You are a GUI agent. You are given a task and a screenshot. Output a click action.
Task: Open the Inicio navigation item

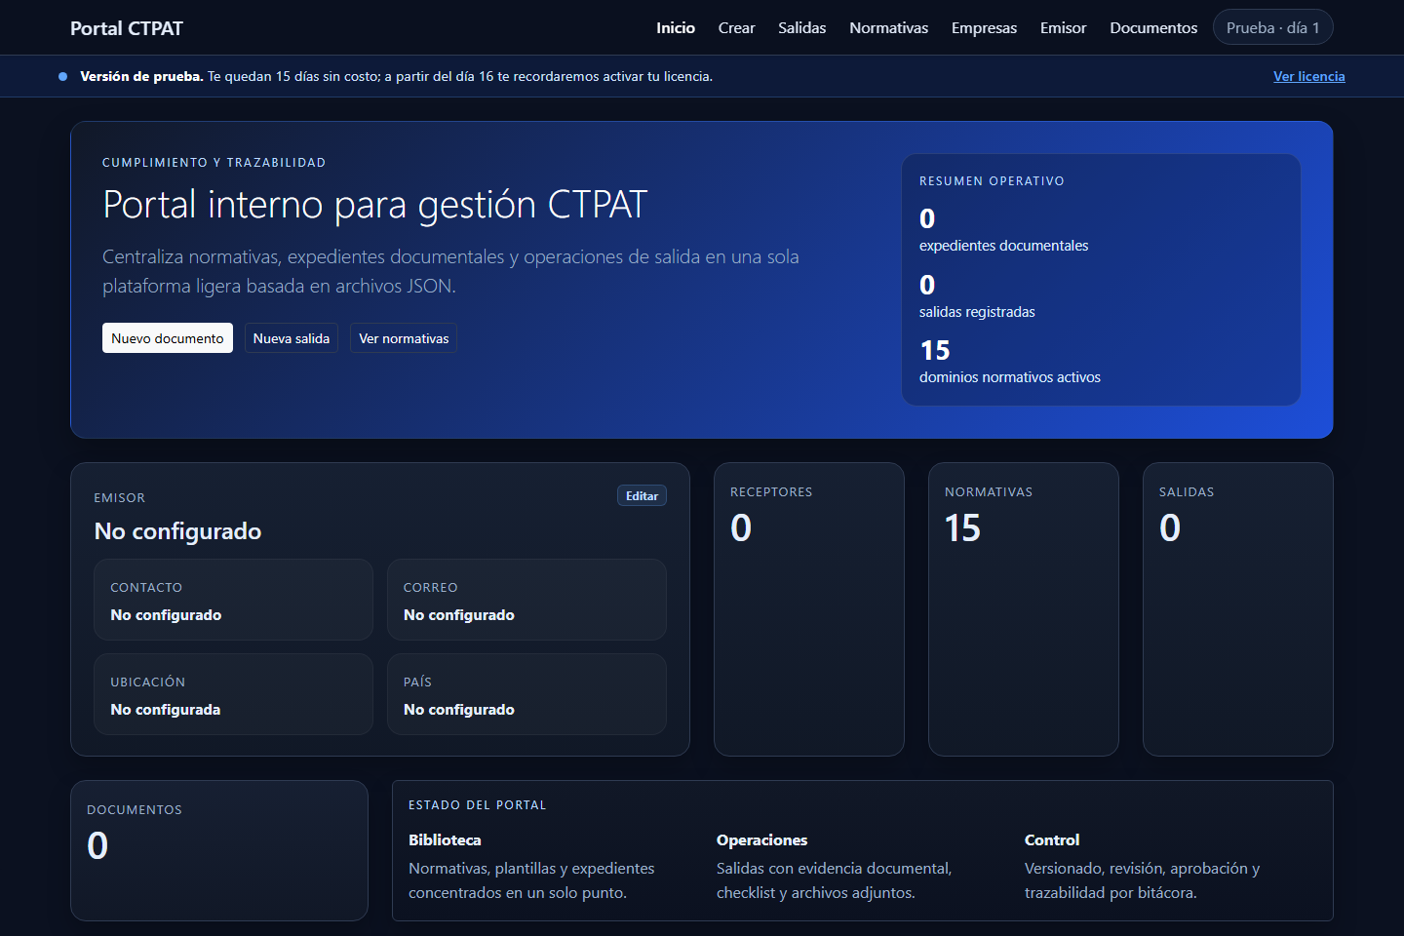pos(675,27)
